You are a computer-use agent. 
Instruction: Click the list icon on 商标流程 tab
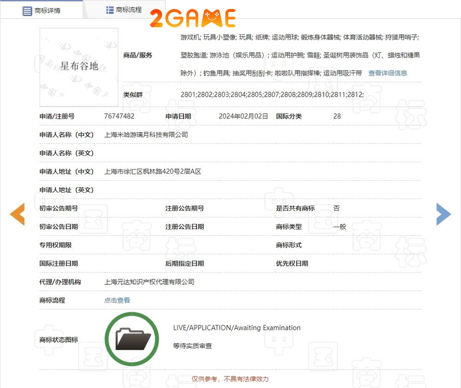pos(110,10)
